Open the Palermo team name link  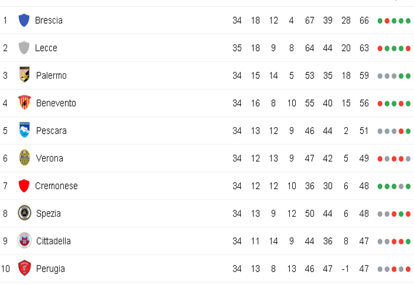point(51,76)
